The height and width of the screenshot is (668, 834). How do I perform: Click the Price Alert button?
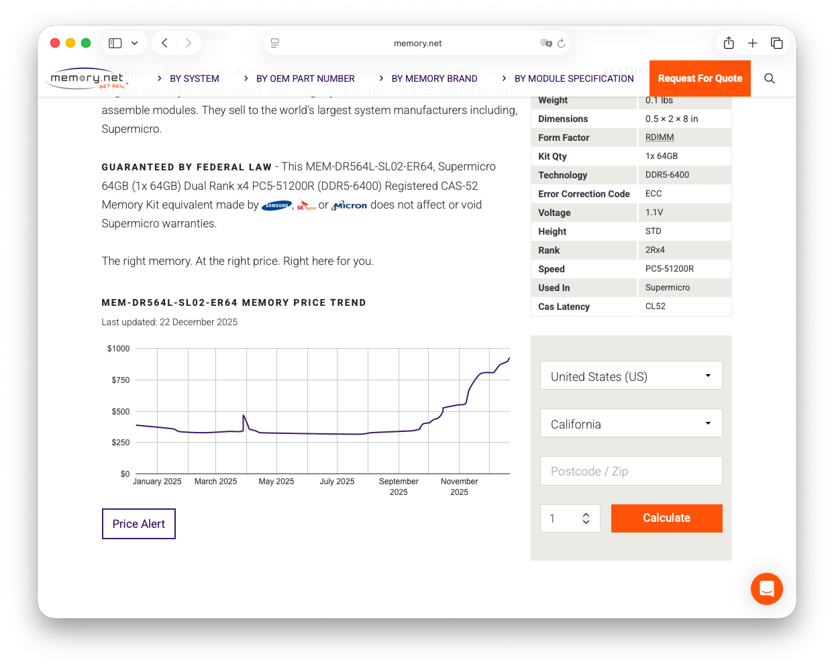point(138,524)
